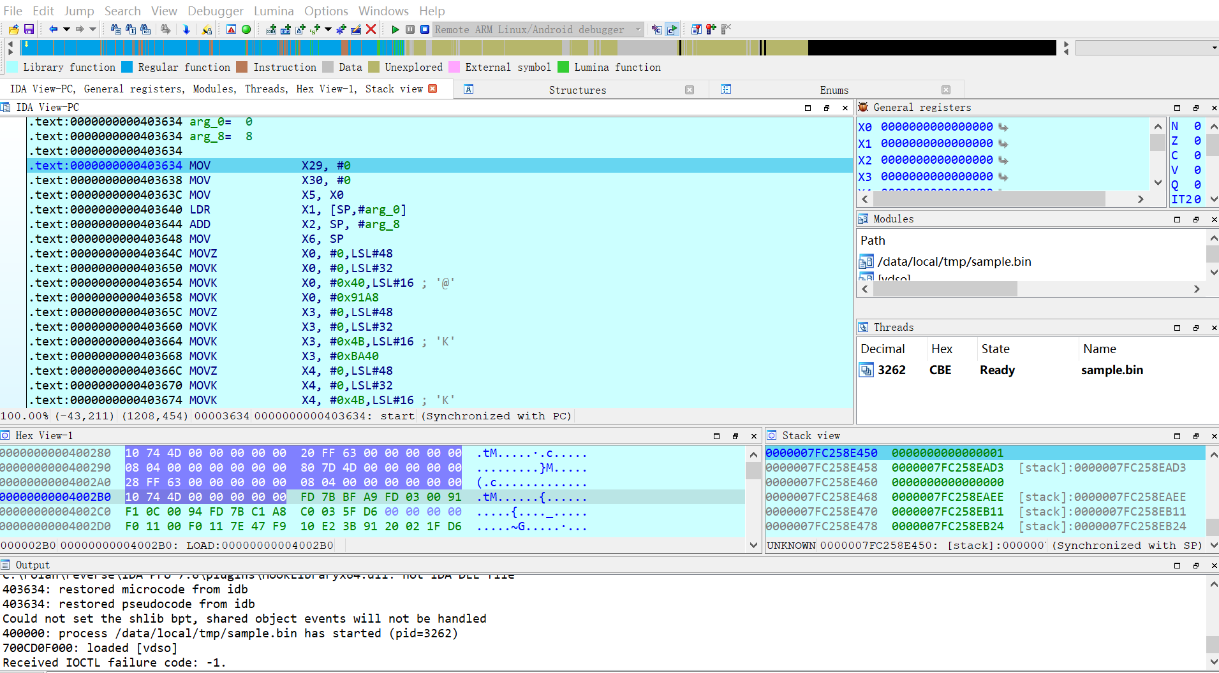The width and height of the screenshot is (1219, 673).
Task: Click the green circle breakpoint icon
Action: 246,29
